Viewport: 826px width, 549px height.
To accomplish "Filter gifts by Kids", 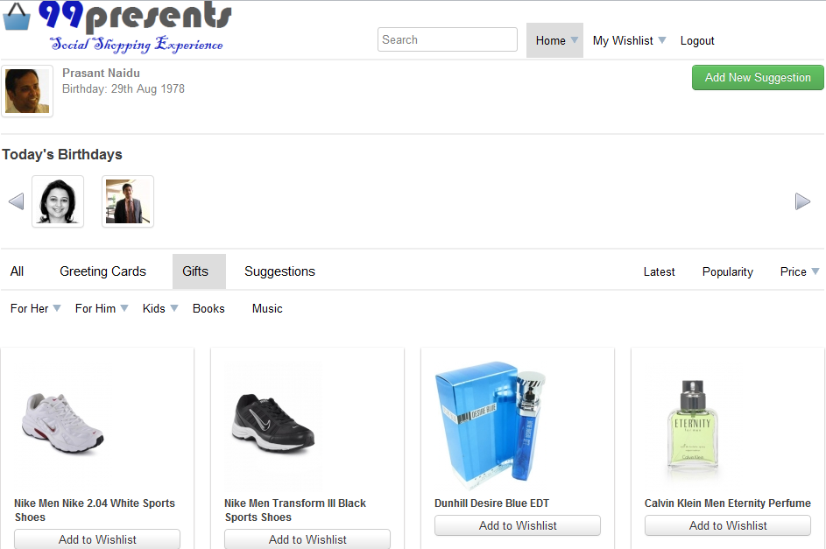I will (154, 308).
